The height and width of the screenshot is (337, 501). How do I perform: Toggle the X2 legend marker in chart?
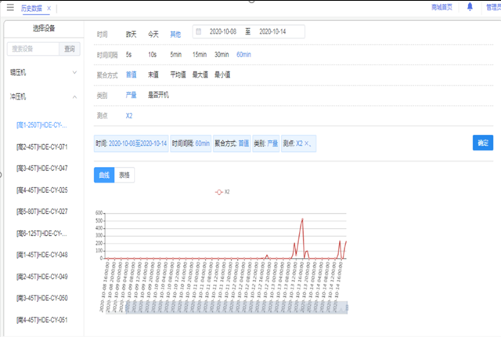(x=221, y=191)
